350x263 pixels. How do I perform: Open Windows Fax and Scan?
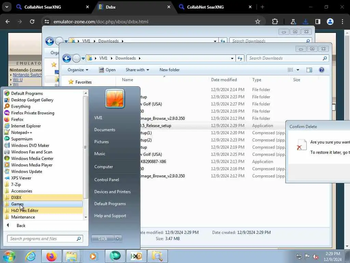[x=31, y=152]
